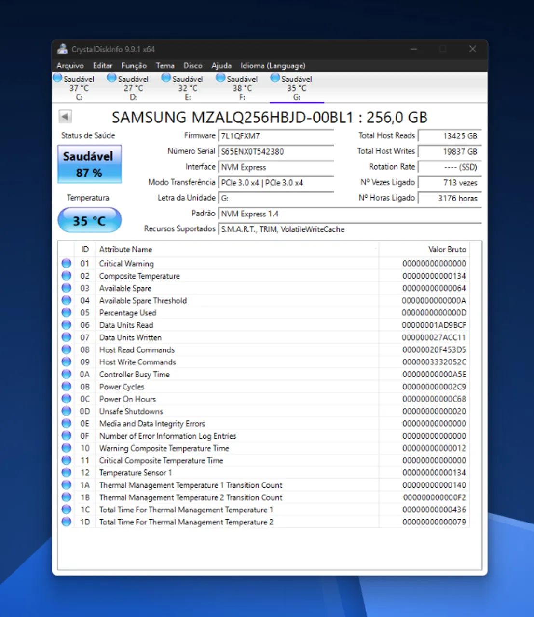The width and height of the screenshot is (534, 617).
Task: Click status orb for Error Information Log Entries
Action: (x=67, y=435)
